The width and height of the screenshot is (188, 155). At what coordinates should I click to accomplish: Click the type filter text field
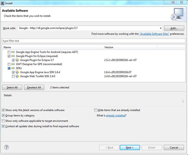point(93,41)
